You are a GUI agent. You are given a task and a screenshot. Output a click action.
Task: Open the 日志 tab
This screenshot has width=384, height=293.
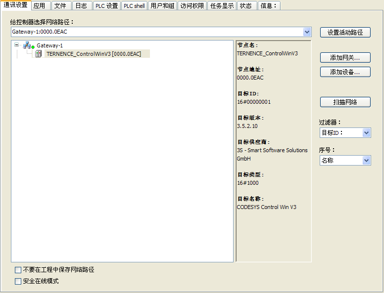coord(82,5)
